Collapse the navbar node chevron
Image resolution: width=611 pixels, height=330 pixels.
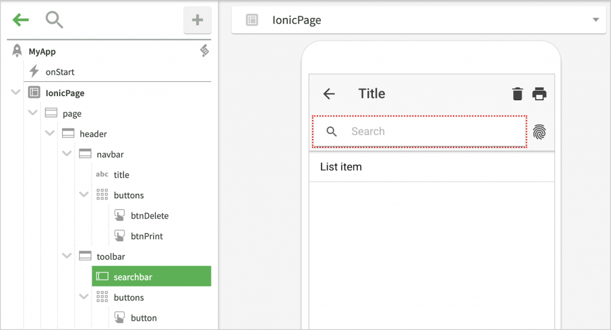pyautogui.click(x=66, y=154)
